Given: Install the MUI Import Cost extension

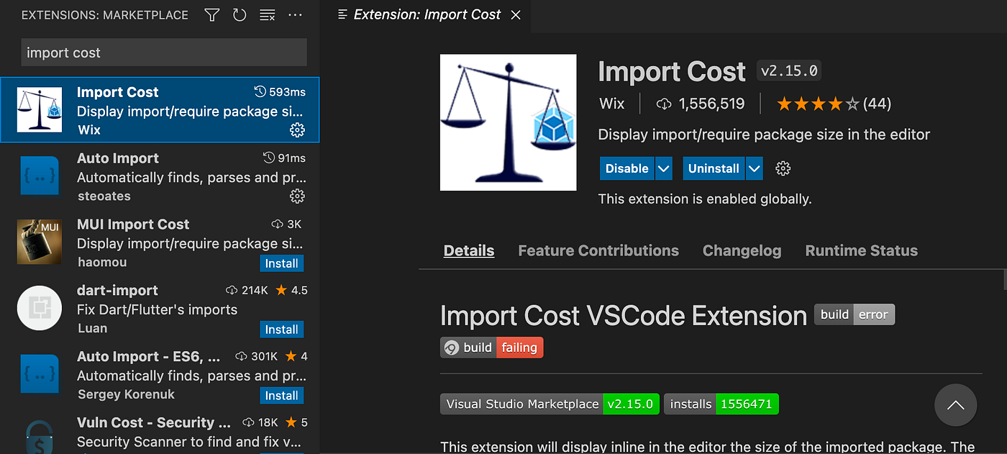Looking at the screenshot, I should 282,263.
